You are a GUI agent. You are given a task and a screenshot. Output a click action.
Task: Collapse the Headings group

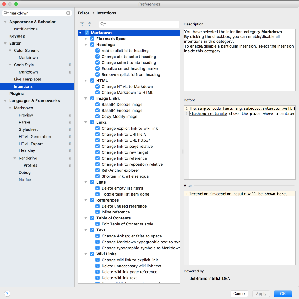click(x=86, y=45)
